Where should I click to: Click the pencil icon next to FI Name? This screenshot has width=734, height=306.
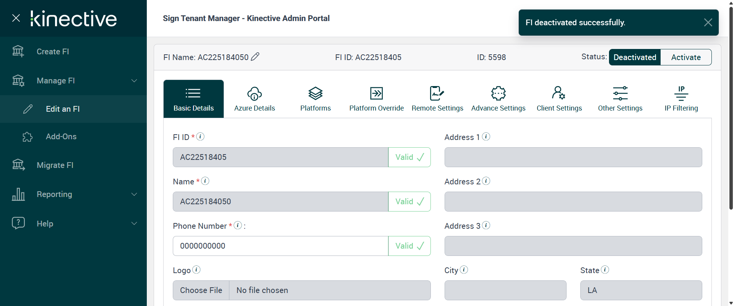coord(255,57)
